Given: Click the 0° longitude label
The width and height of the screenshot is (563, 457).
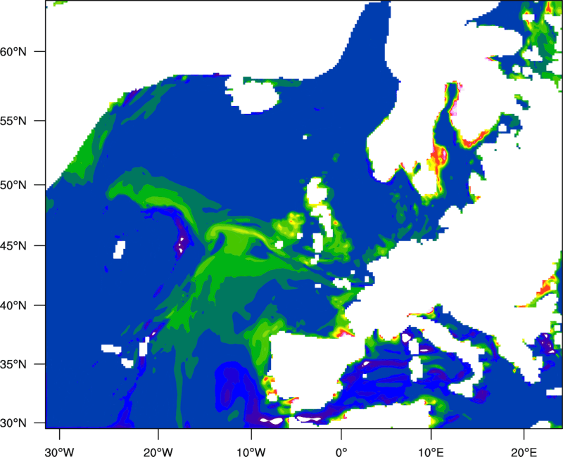Looking at the screenshot, I should pyautogui.click(x=341, y=452).
